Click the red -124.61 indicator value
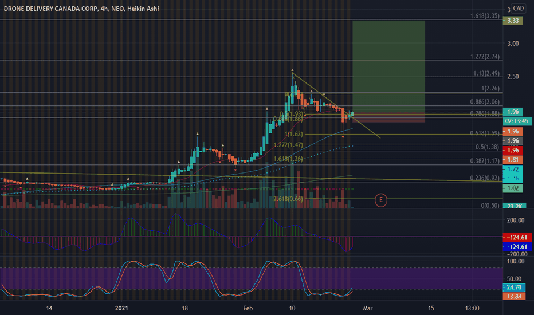 pos(517,237)
